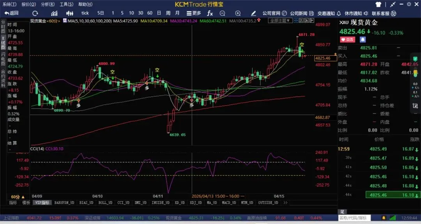
Task: Select the 月 monthly timeframe
Action: (x=177, y=13)
